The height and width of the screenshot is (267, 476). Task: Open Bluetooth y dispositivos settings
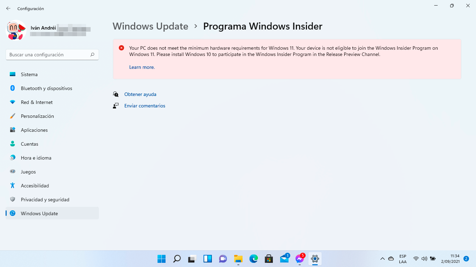[52, 88]
